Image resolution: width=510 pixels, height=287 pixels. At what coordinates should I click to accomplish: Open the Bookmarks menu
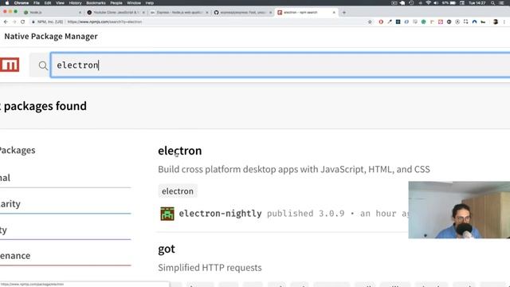pos(96,3)
